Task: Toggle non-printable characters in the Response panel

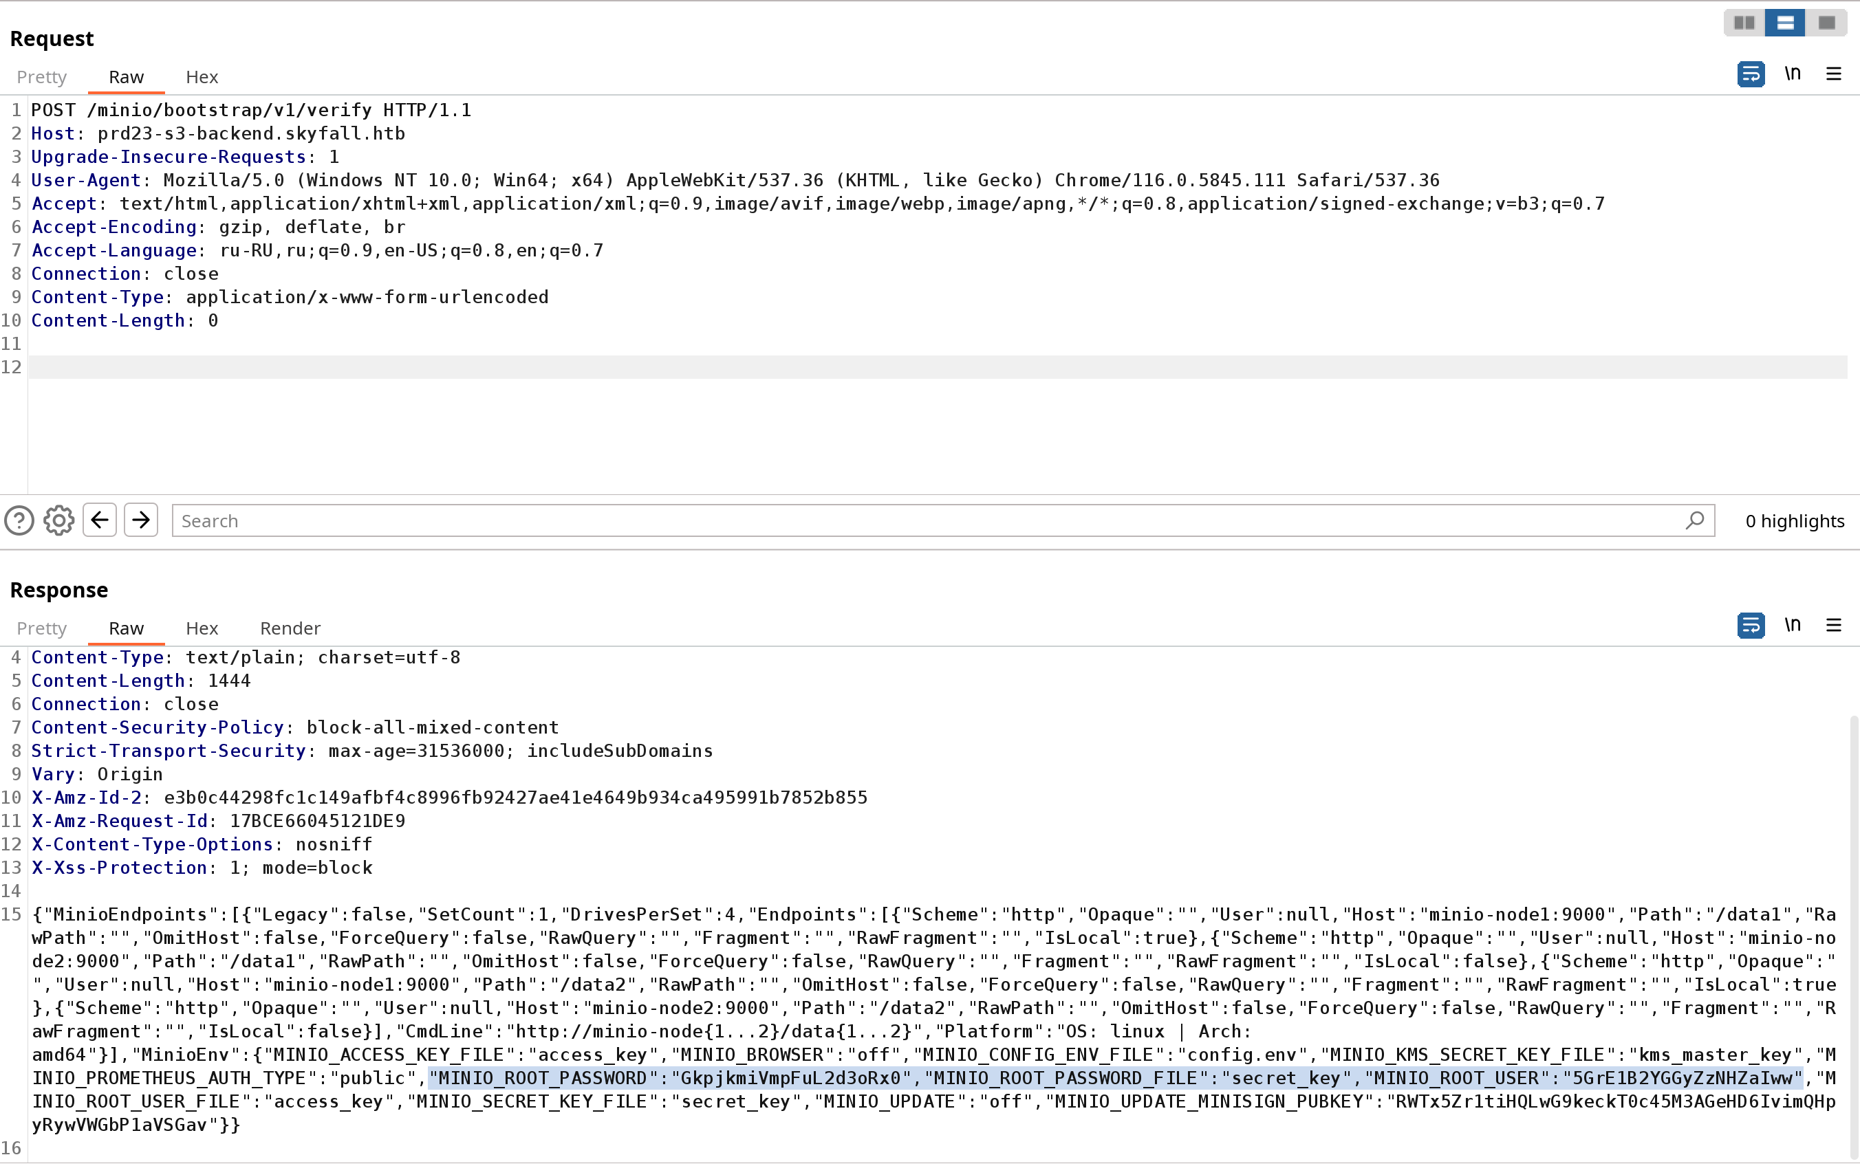Action: coord(1792,626)
